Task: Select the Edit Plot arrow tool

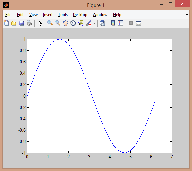Action: (40, 23)
